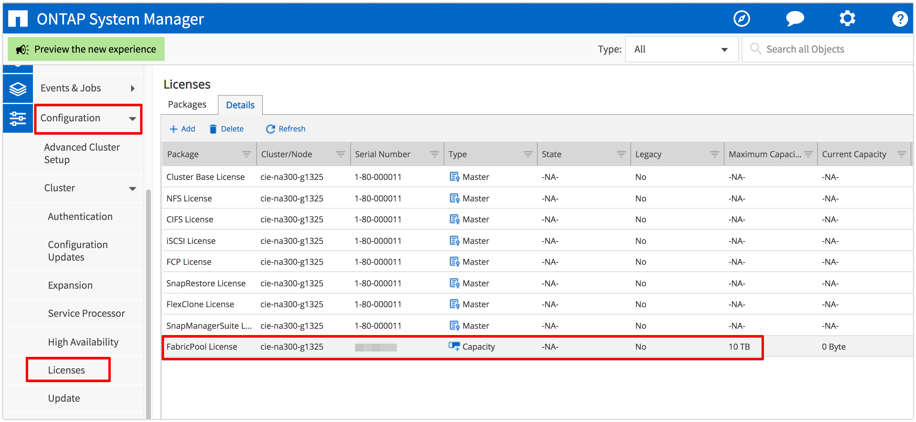Click the Refresh circular arrow icon
This screenshot has width=916, height=422.
(x=270, y=129)
